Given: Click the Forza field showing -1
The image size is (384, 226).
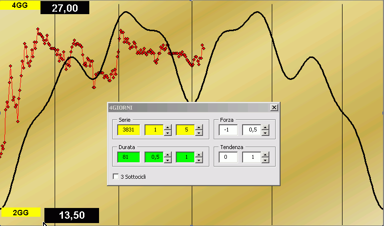Looking at the screenshot, I should (x=228, y=130).
